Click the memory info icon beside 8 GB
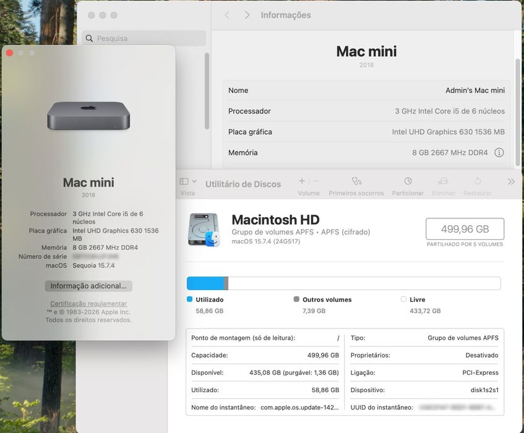 pos(499,153)
